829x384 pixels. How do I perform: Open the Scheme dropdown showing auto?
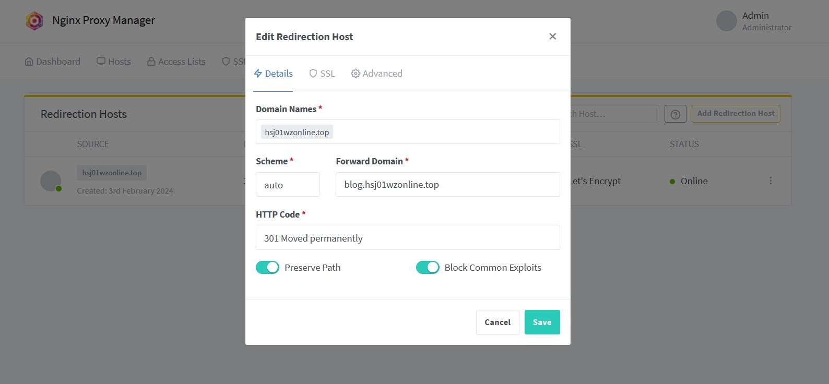pos(288,185)
